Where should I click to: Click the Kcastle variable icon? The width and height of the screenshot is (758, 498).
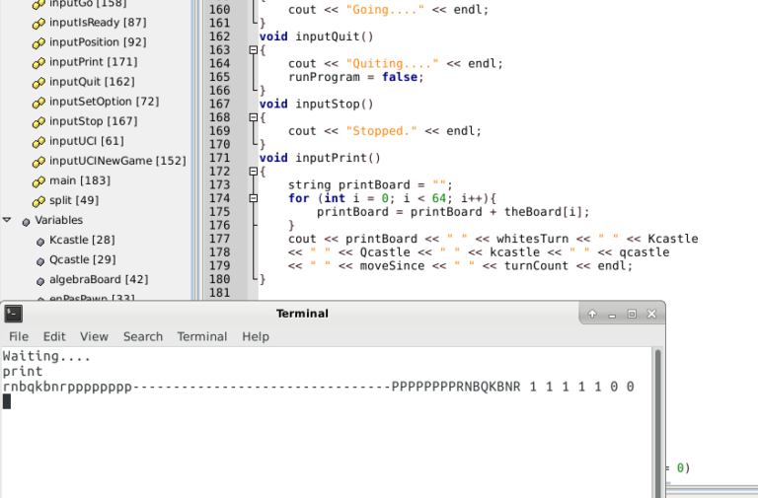pos(39,241)
